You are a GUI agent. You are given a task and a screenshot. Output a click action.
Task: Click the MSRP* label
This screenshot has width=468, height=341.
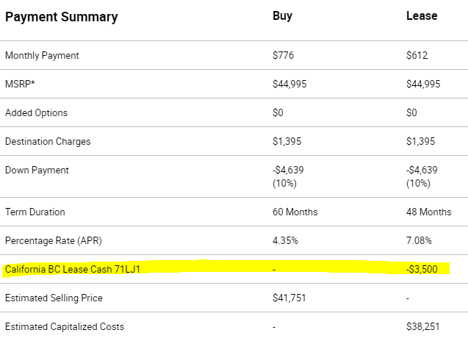(x=20, y=84)
